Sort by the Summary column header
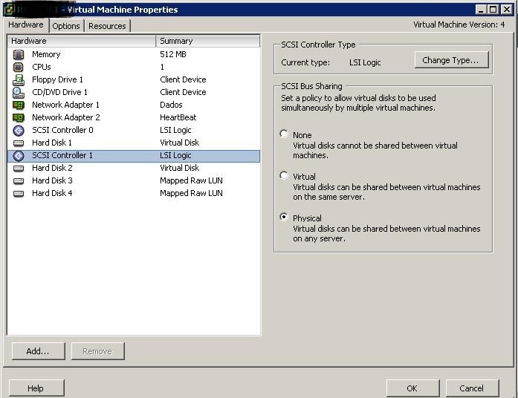Screen dimensions: 518x398 tap(208, 41)
